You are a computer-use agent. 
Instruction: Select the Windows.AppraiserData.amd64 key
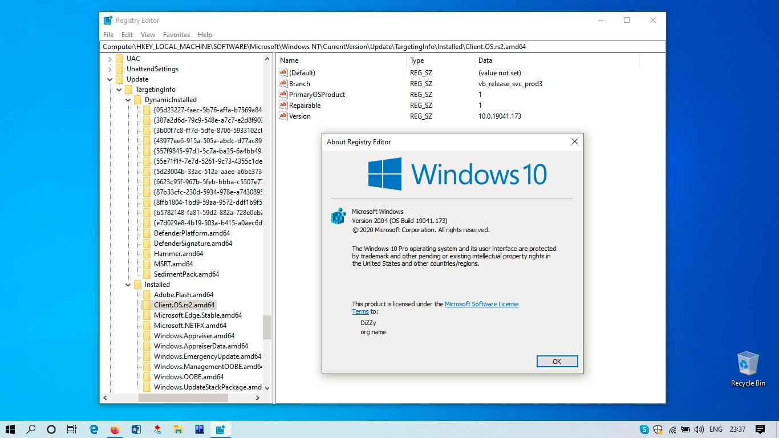click(x=201, y=346)
